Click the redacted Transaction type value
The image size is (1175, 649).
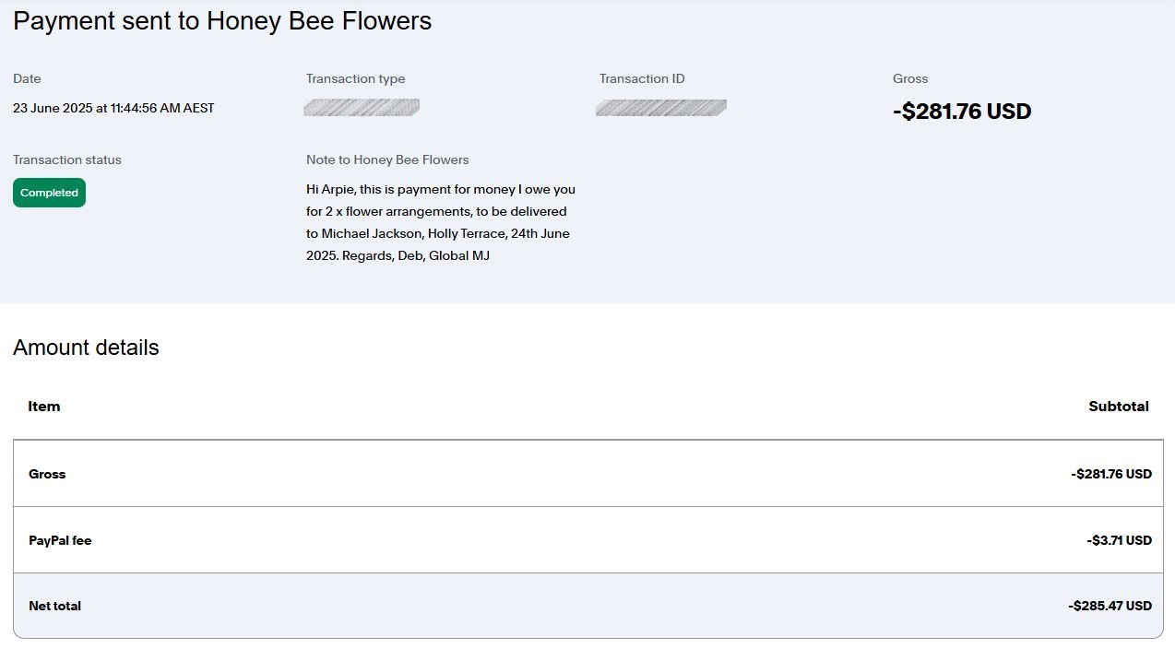362,108
